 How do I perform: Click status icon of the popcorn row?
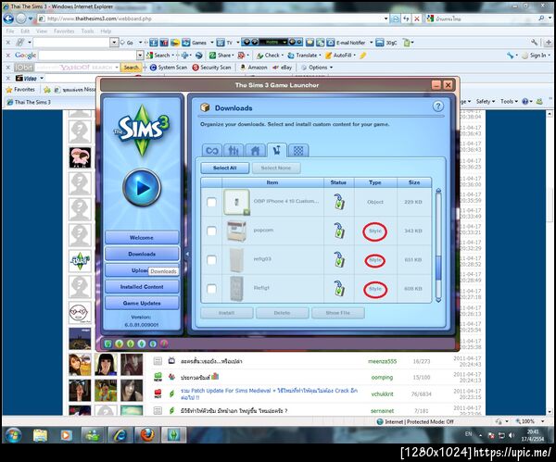[339, 231]
